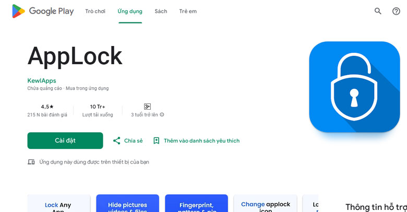Click the share icon next to Chia sẻ
This screenshot has height=212, width=407.
[116, 140]
